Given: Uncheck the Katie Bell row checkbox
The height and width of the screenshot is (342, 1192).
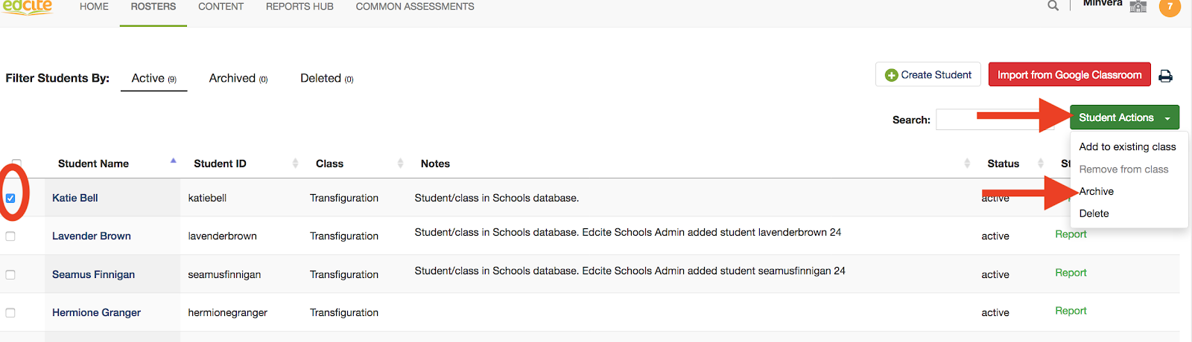Looking at the screenshot, I should pyautogui.click(x=10, y=199).
